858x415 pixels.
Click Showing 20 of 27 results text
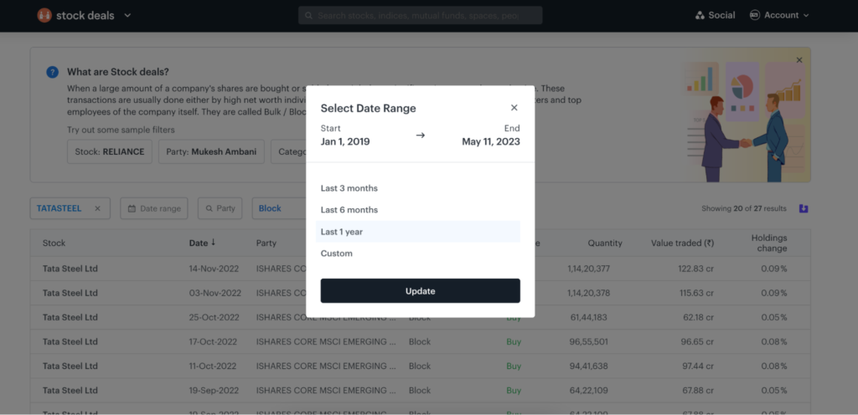(744, 208)
